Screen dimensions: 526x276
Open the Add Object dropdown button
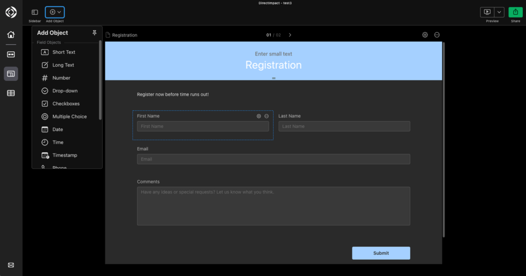pos(54,12)
